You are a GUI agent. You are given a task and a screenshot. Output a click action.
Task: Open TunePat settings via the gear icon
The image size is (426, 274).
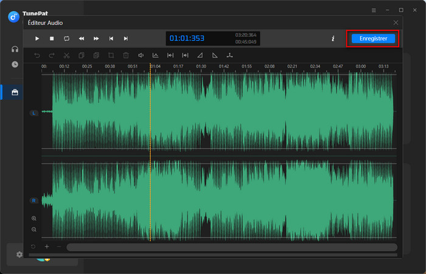19,255
